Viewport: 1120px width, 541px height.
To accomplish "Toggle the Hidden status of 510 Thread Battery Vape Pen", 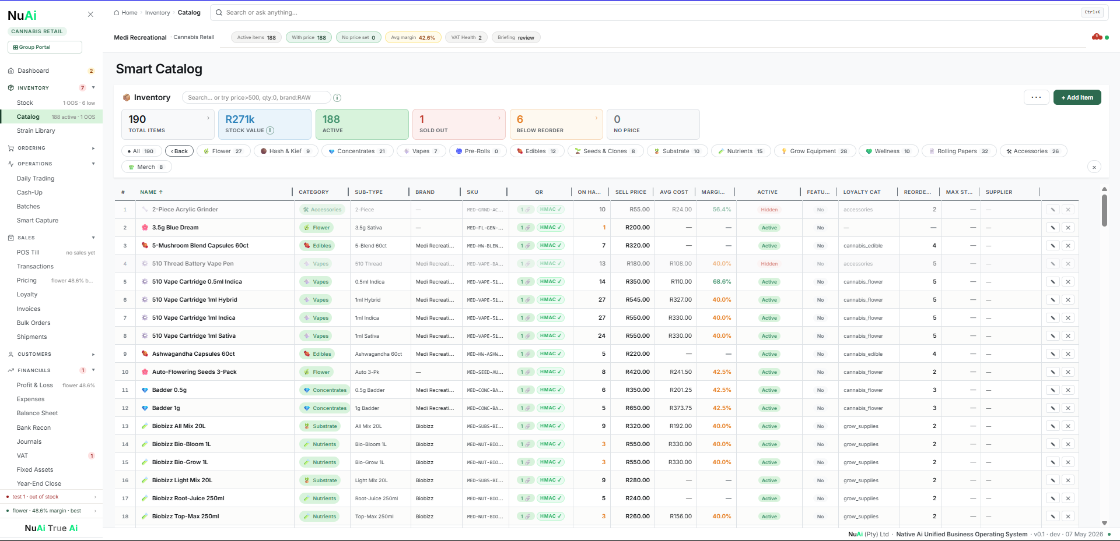I will (769, 264).
